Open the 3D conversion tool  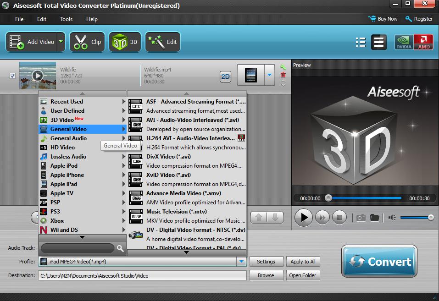point(125,41)
